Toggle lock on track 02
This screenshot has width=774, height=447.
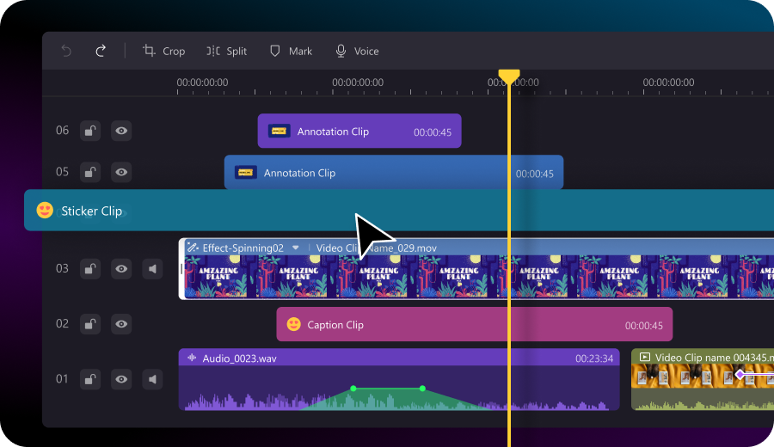[x=90, y=324]
